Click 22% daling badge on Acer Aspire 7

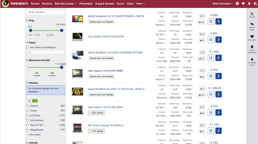tap(96, 113)
